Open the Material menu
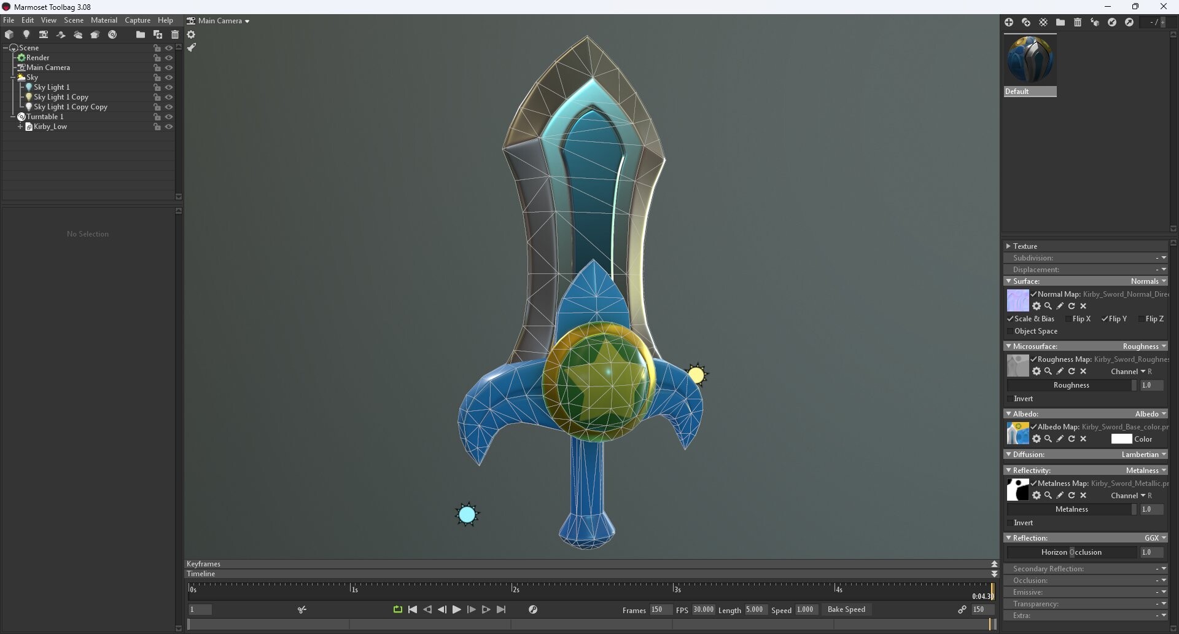This screenshot has height=634, width=1179. coord(104,20)
